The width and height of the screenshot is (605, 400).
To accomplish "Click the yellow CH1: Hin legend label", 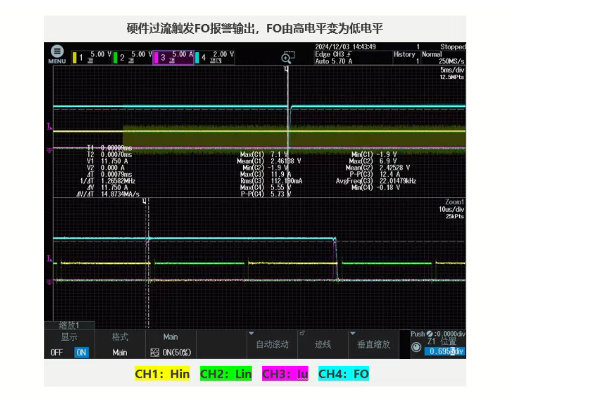I will tap(162, 374).
